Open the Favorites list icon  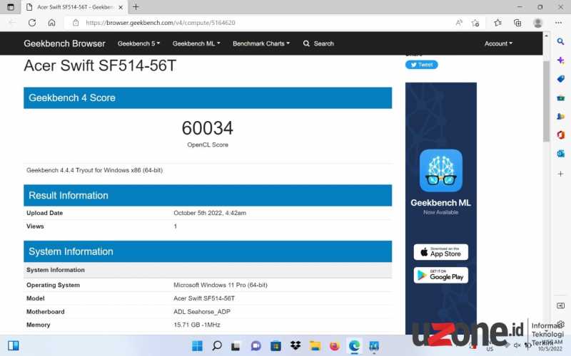tap(497, 23)
